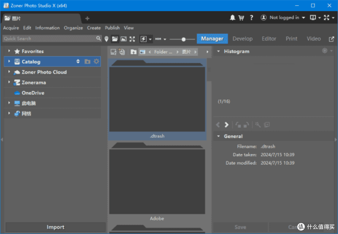This screenshot has height=234, width=338.
Task: Click the map location pin icon
Action: (106, 39)
